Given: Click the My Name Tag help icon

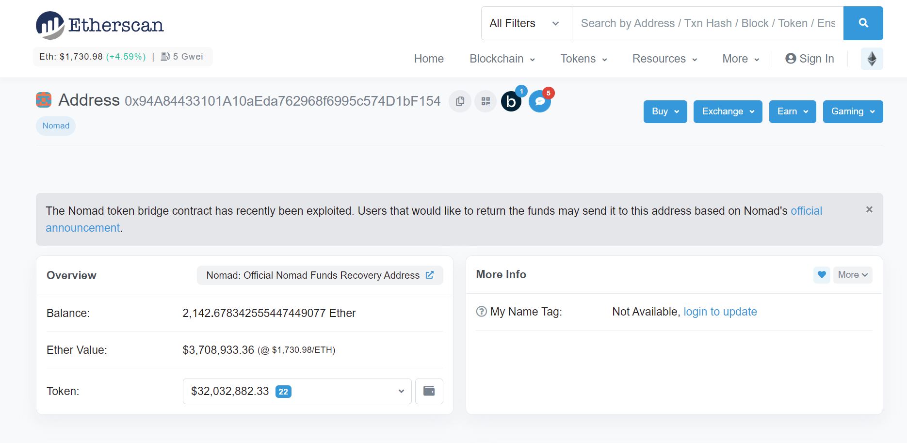Looking at the screenshot, I should [481, 312].
